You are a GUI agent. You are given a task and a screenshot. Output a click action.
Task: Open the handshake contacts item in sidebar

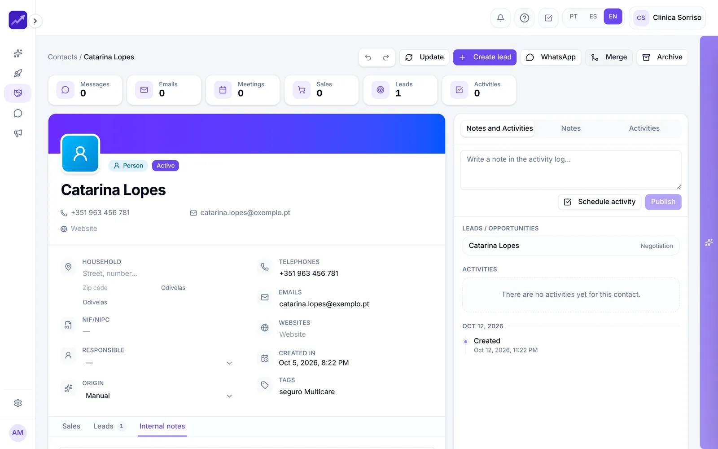point(18,93)
